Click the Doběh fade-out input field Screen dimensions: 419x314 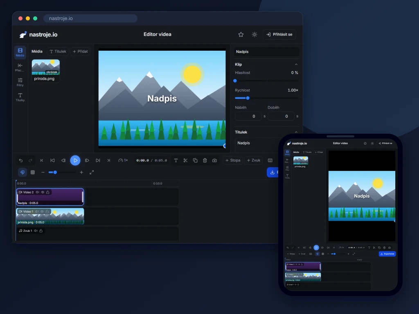point(281,116)
